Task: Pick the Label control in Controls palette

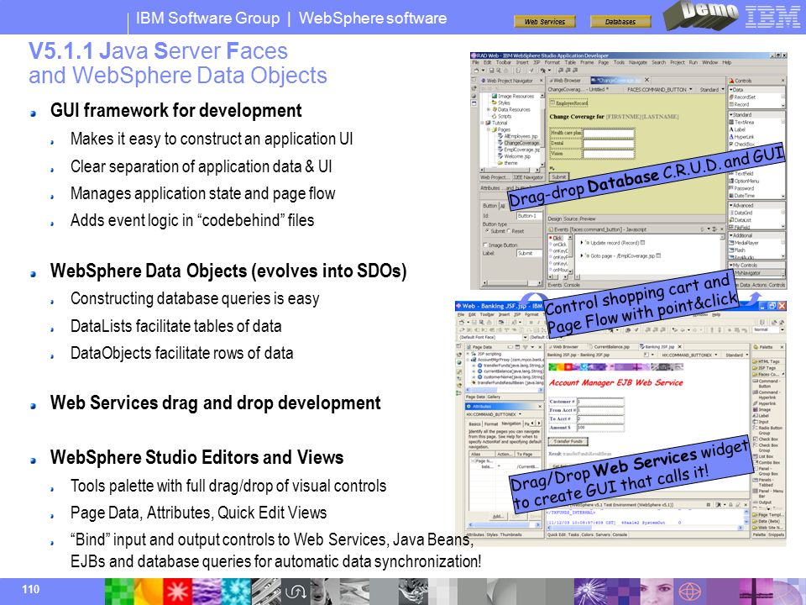Action: [737, 129]
